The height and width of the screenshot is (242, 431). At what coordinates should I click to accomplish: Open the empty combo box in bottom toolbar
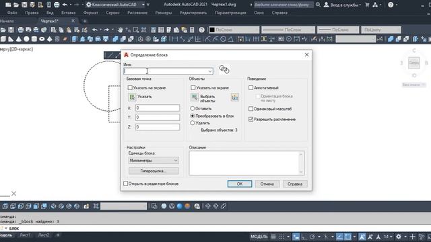(x=124, y=206)
